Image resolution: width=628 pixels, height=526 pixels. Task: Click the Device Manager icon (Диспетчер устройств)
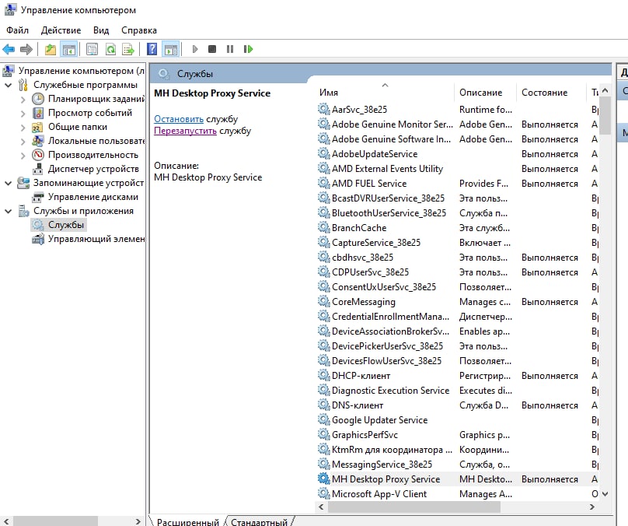point(37,169)
